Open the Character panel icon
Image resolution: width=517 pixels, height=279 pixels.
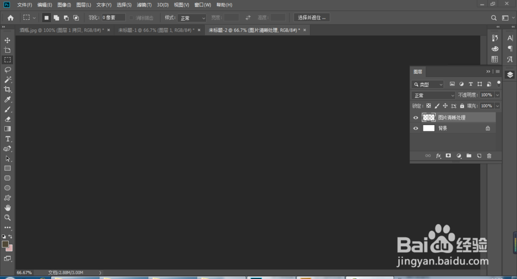[x=510, y=38]
